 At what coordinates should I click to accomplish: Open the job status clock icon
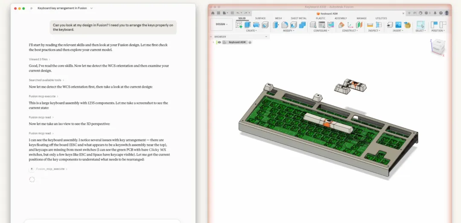coord(427,13)
